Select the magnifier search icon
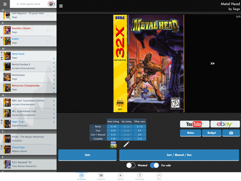The width and height of the screenshot is (241, 181). point(17,4)
